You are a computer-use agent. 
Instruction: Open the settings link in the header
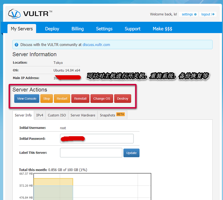pyautogui.click(x=188, y=14)
